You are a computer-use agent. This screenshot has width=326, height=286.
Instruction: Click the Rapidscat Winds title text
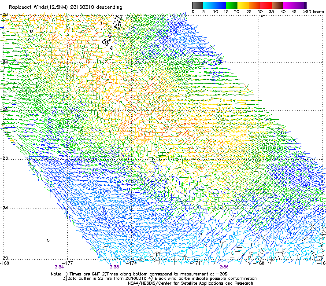pos(66,7)
